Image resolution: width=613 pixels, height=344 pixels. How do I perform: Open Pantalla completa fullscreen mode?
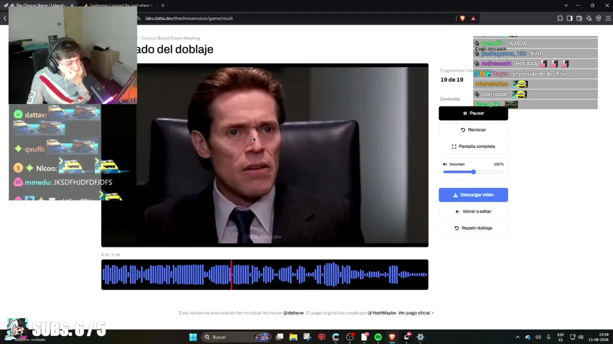click(473, 147)
